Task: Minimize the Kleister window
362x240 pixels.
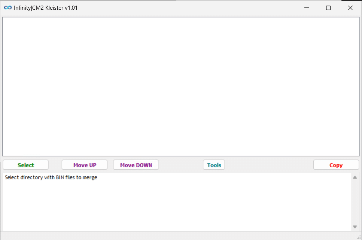Action: pos(306,8)
